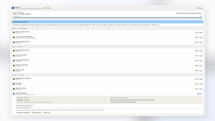
Task: Click Test buyer experience / Open test checkout button
Action: click(x=189, y=13)
